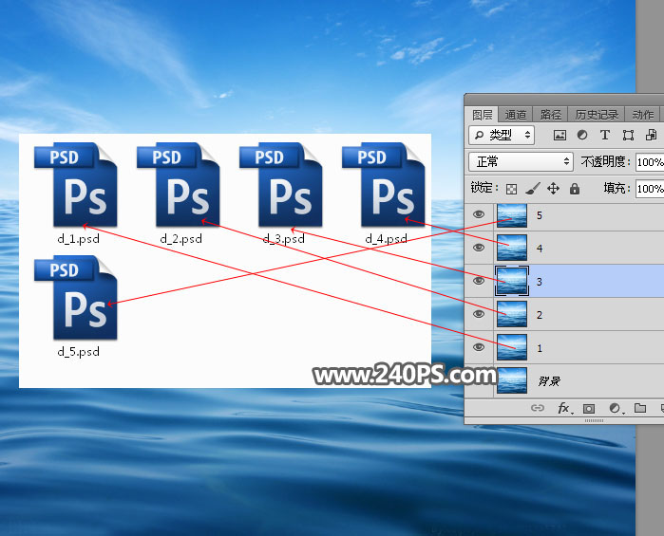Toggle visibility of layer 3
The height and width of the screenshot is (536, 664).
479,281
